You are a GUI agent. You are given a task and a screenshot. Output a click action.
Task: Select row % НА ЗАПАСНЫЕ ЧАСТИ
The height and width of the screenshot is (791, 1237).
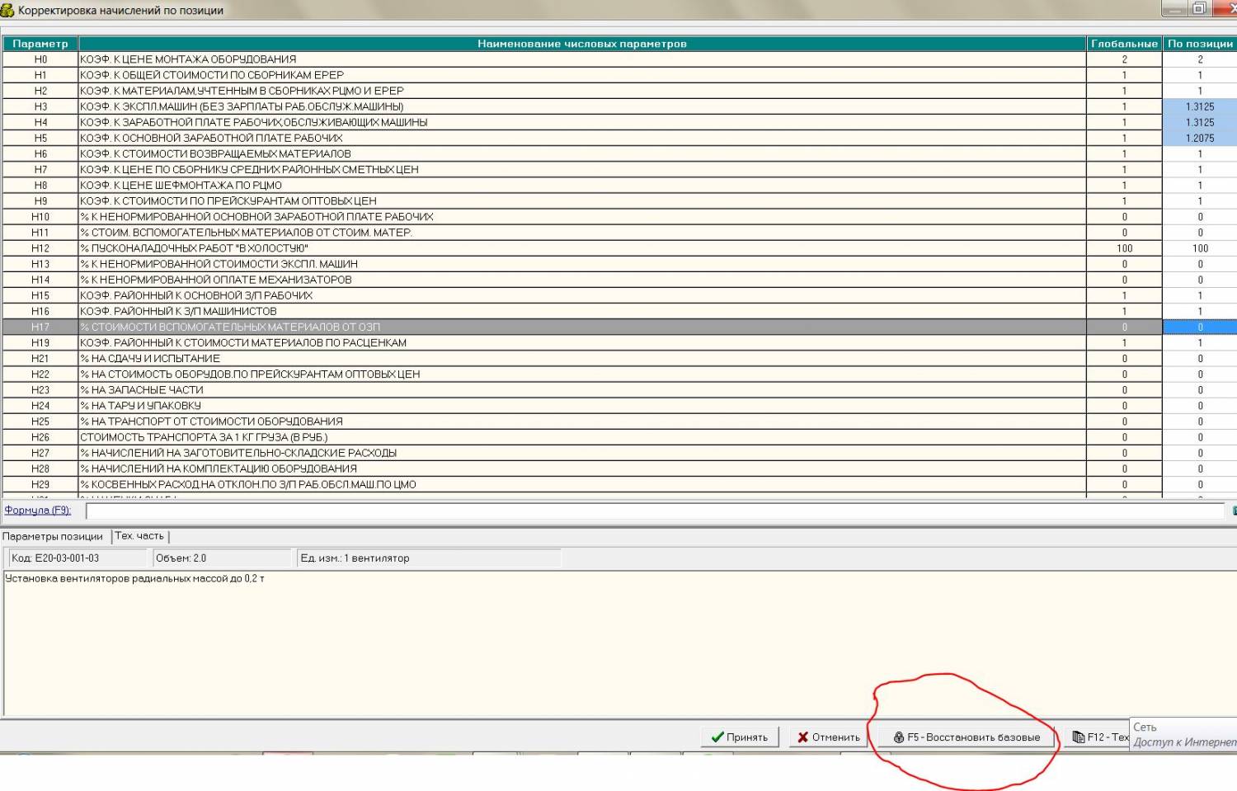click(x=582, y=389)
